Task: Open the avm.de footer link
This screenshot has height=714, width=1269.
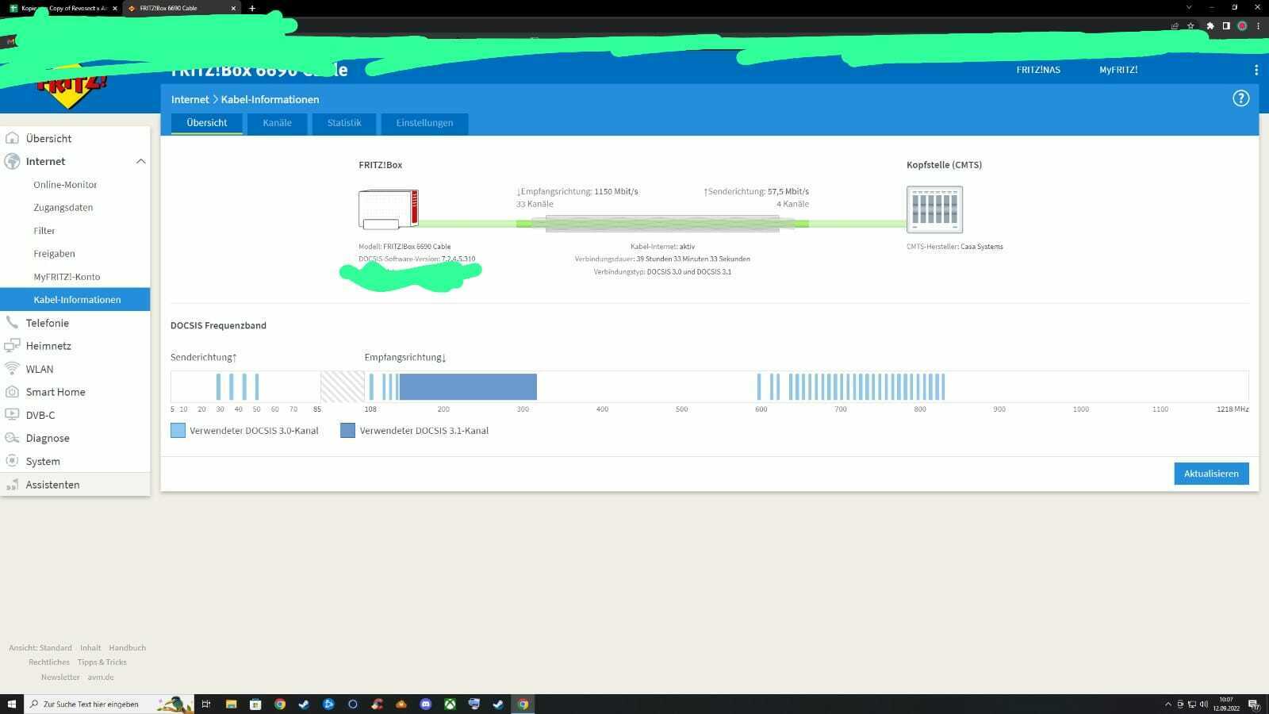Action: tap(101, 677)
